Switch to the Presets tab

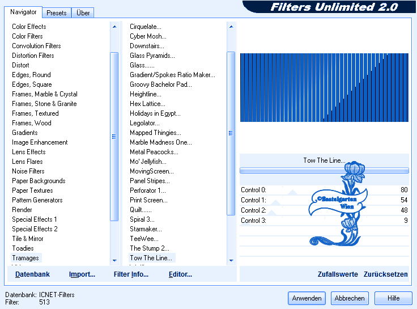57,13
